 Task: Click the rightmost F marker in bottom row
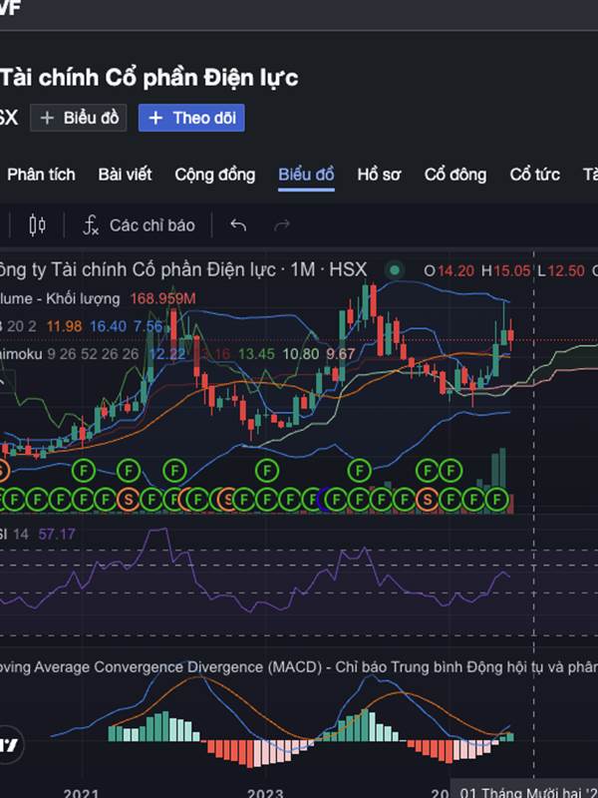(497, 497)
